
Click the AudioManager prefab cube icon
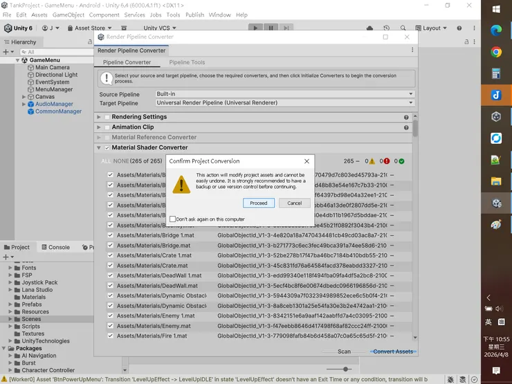pos(30,104)
